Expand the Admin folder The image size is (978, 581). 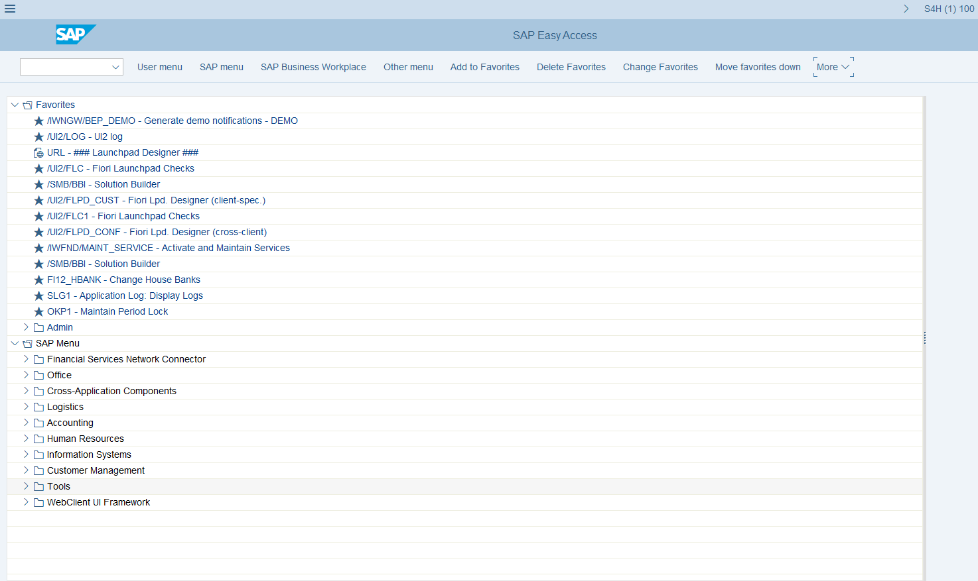click(26, 327)
